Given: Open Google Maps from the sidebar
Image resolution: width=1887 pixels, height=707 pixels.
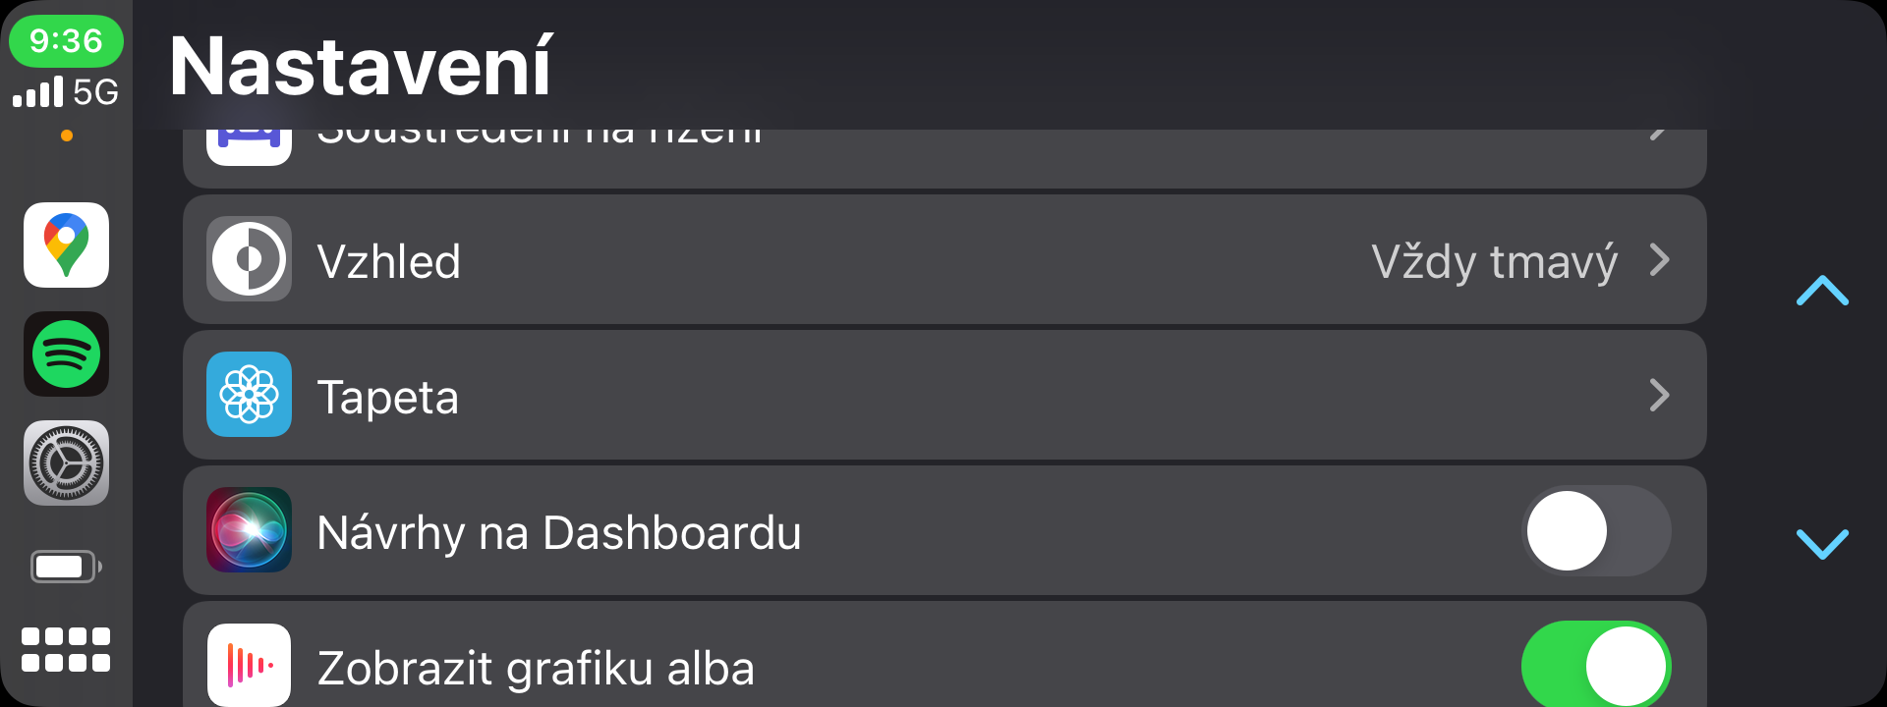Looking at the screenshot, I should pyautogui.click(x=66, y=245).
